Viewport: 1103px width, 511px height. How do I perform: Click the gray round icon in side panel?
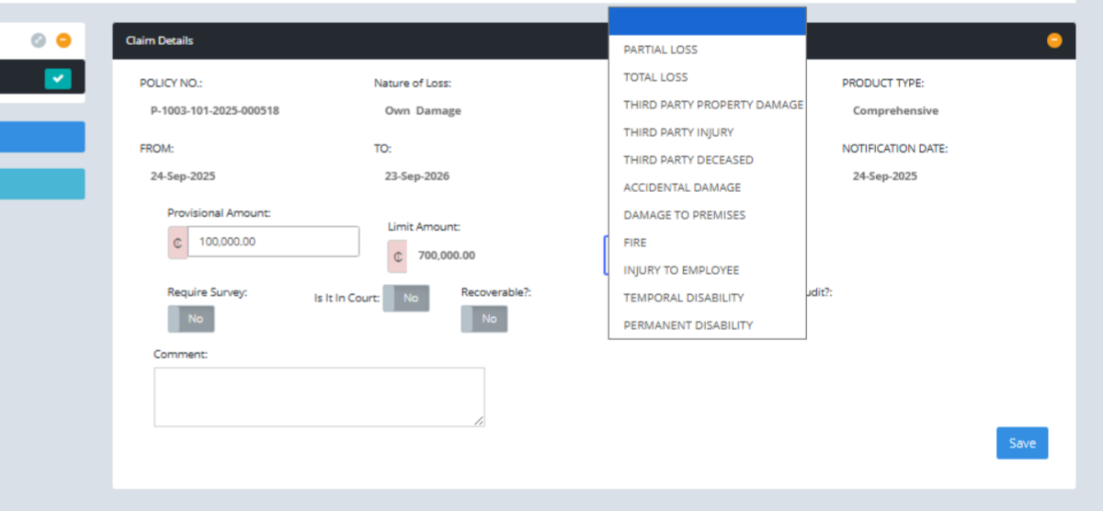click(x=38, y=40)
